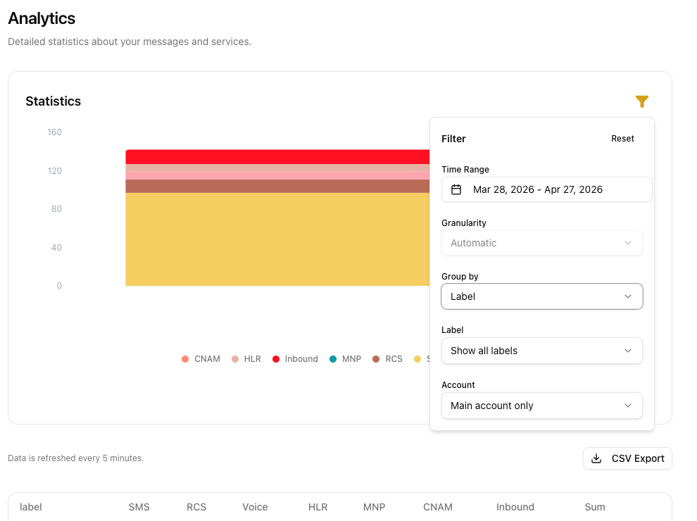Sort table by the Voice column header
The image size is (697, 521).
[x=255, y=507]
